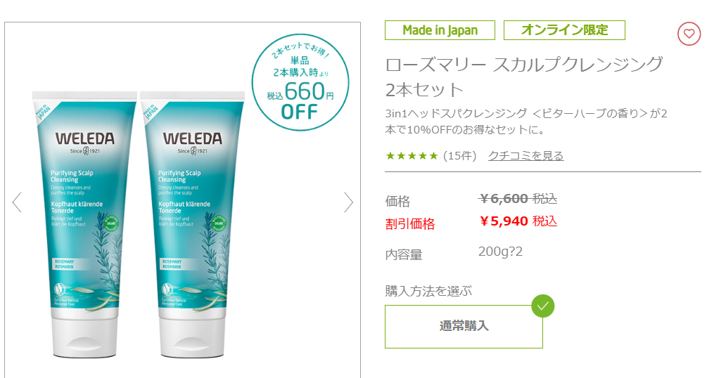Open reviews via クチコミを見る link

(x=526, y=156)
